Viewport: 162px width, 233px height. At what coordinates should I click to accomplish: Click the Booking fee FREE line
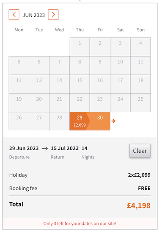click(x=80, y=188)
